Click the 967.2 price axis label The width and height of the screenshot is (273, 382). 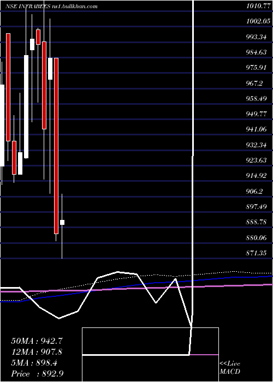tap(254, 83)
